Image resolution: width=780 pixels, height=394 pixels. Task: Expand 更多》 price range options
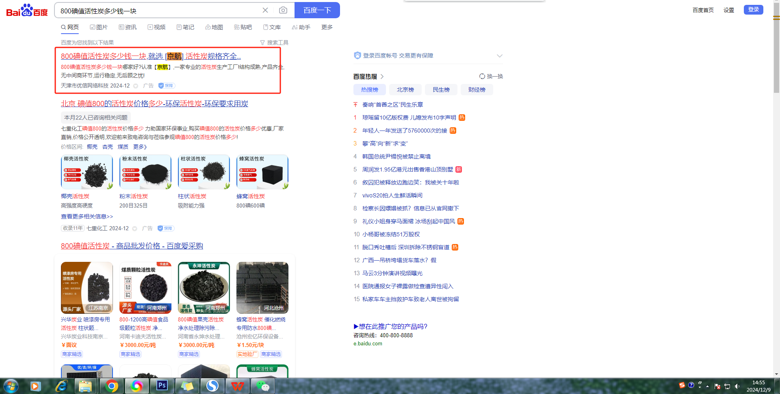pyautogui.click(x=140, y=147)
